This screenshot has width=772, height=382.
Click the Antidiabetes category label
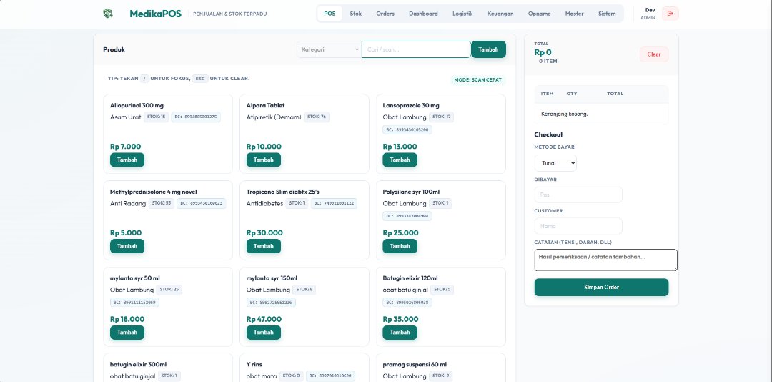265,204
